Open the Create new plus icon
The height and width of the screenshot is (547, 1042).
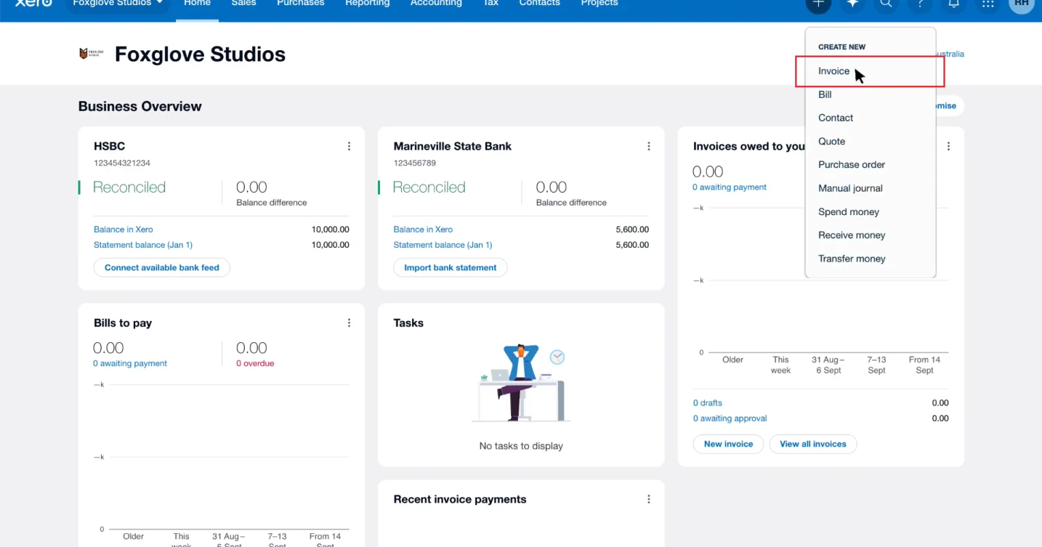(x=818, y=4)
